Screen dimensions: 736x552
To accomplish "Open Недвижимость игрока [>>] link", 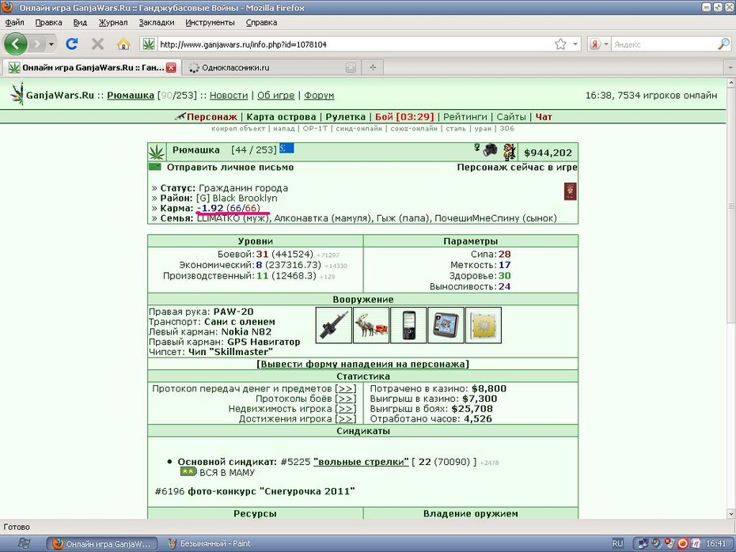I will click(x=346, y=409).
